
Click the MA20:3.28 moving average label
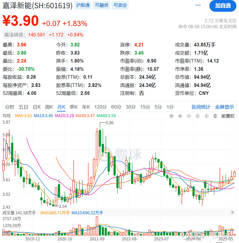point(65,116)
